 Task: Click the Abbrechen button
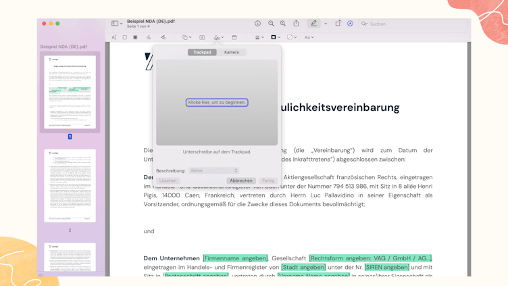pyautogui.click(x=241, y=181)
